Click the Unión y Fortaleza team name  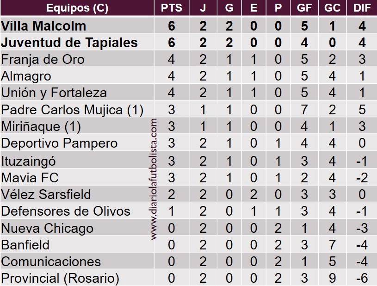click(54, 93)
